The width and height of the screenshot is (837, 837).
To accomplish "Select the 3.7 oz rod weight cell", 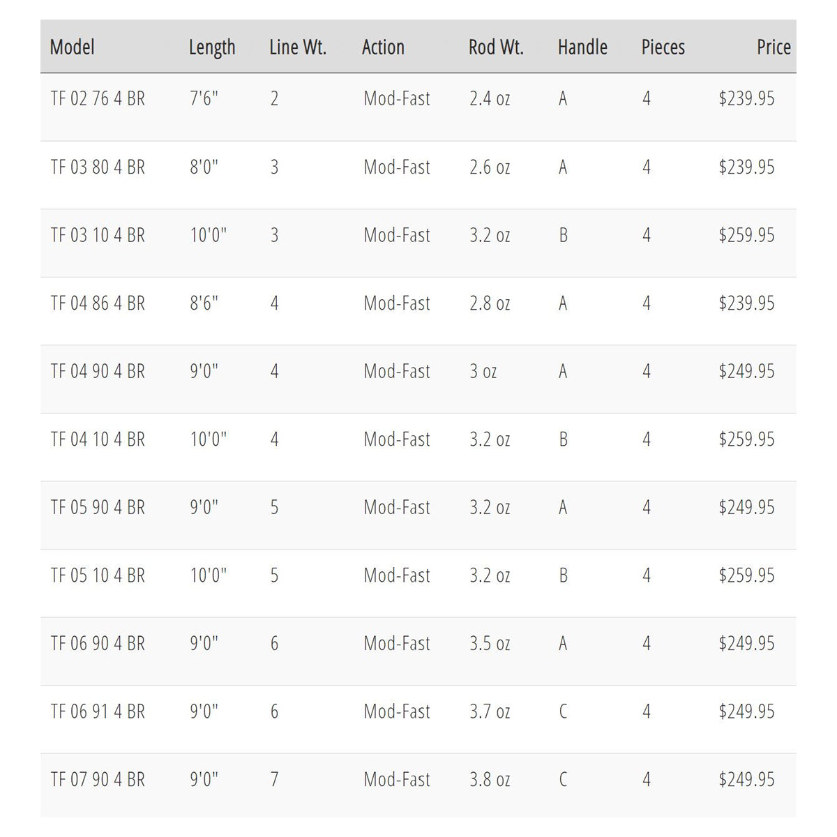I will pyautogui.click(x=490, y=711).
